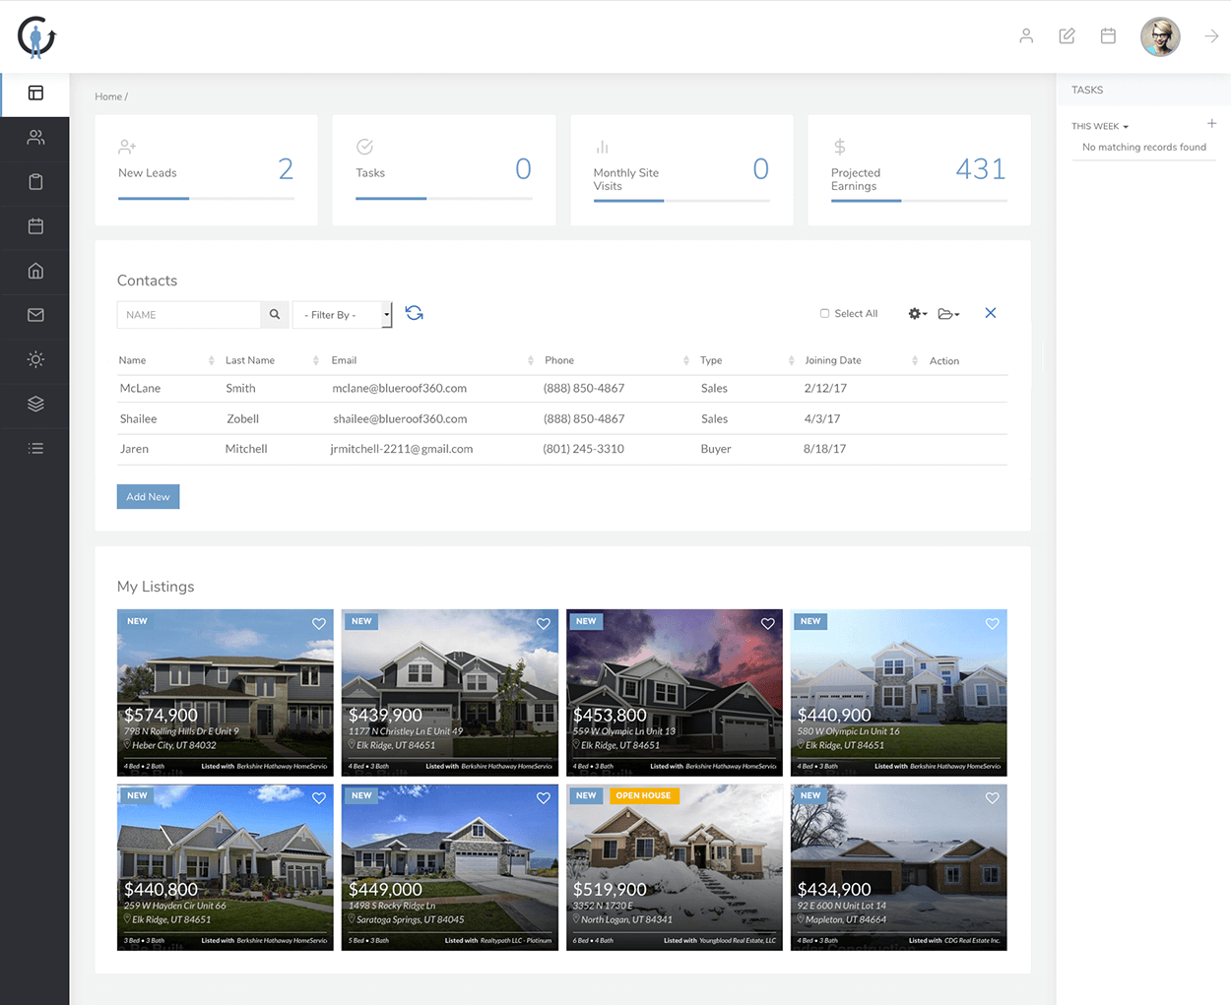Click the Add New button
Screen dimensions: 1231x1005
[148, 497]
